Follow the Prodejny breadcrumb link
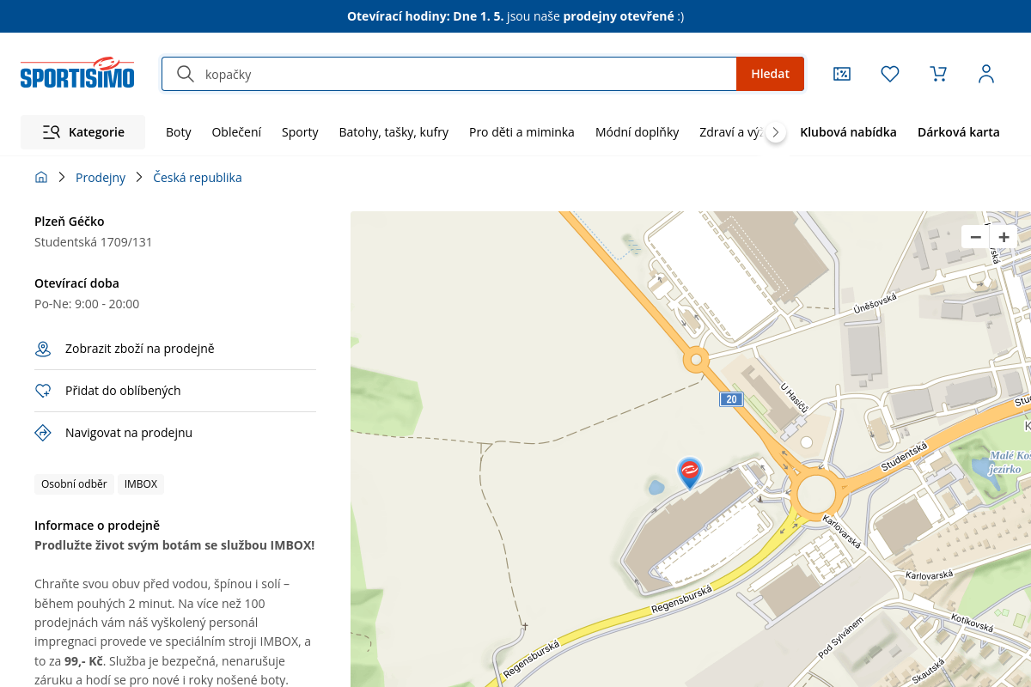1031x687 pixels. pyautogui.click(x=101, y=178)
